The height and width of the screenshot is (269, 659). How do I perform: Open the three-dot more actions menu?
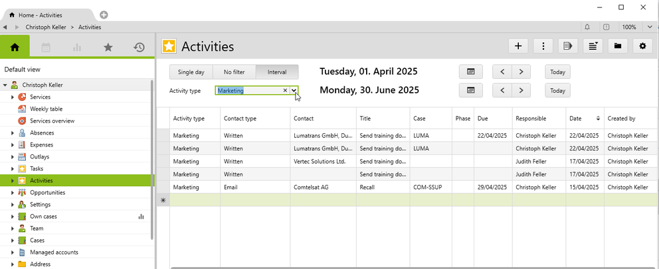pos(543,46)
